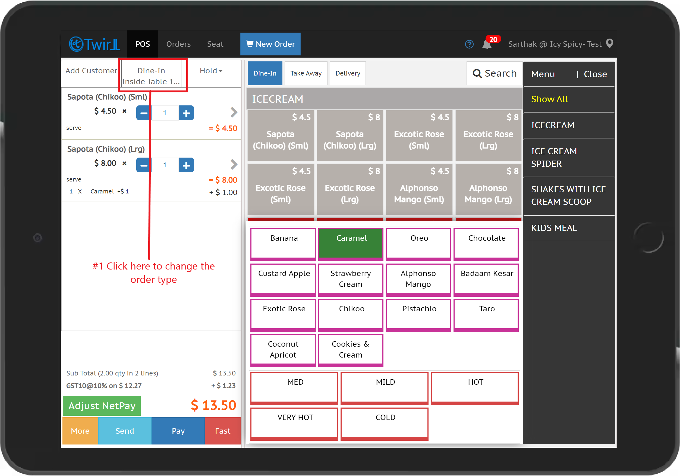Increase quantity of Sapota (Chikoo) (Sml)
Viewport: 680px width, 476px height.
[186, 113]
